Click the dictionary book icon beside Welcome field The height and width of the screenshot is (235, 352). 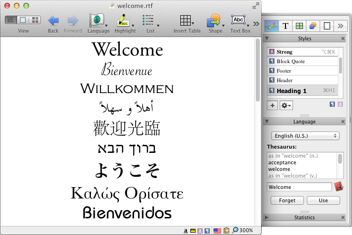click(339, 187)
